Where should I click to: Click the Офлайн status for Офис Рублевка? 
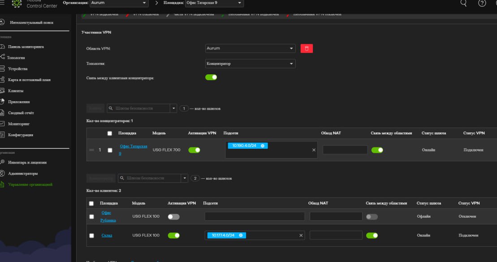[424, 216]
